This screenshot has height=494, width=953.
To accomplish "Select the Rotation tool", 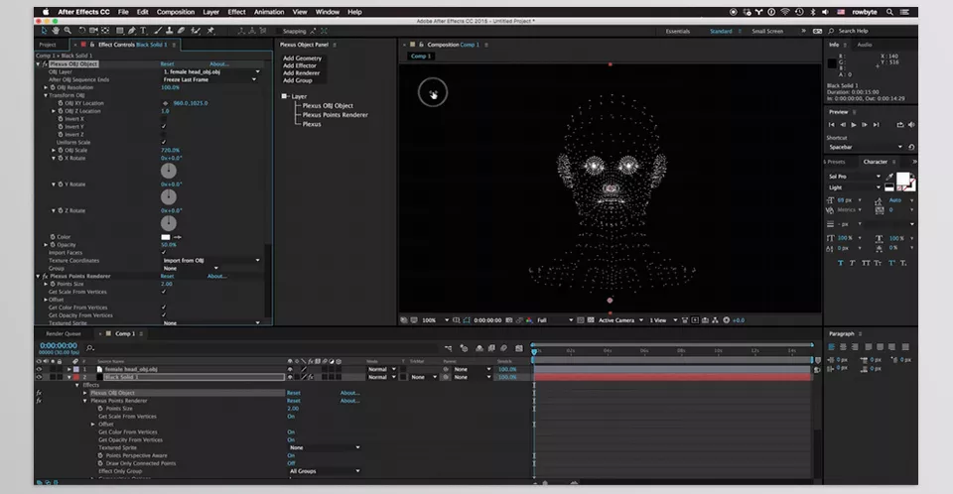I will click(81, 31).
